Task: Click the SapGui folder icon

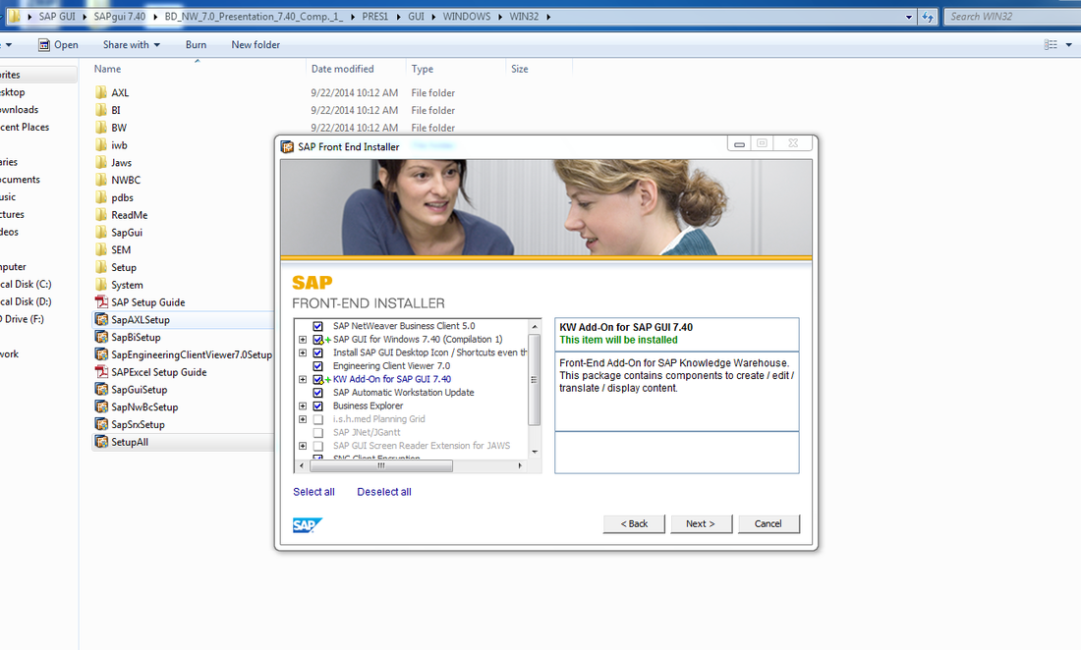Action: click(x=101, y=232)
